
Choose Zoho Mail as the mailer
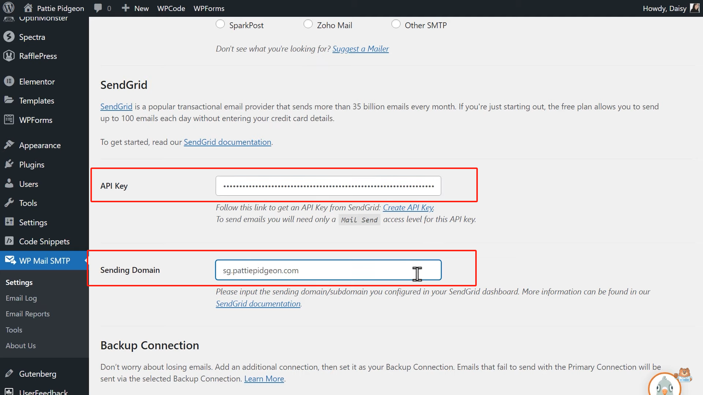pos(308,23)
